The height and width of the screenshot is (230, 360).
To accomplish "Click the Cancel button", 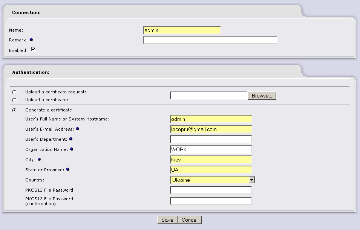I will pos(189,220).
